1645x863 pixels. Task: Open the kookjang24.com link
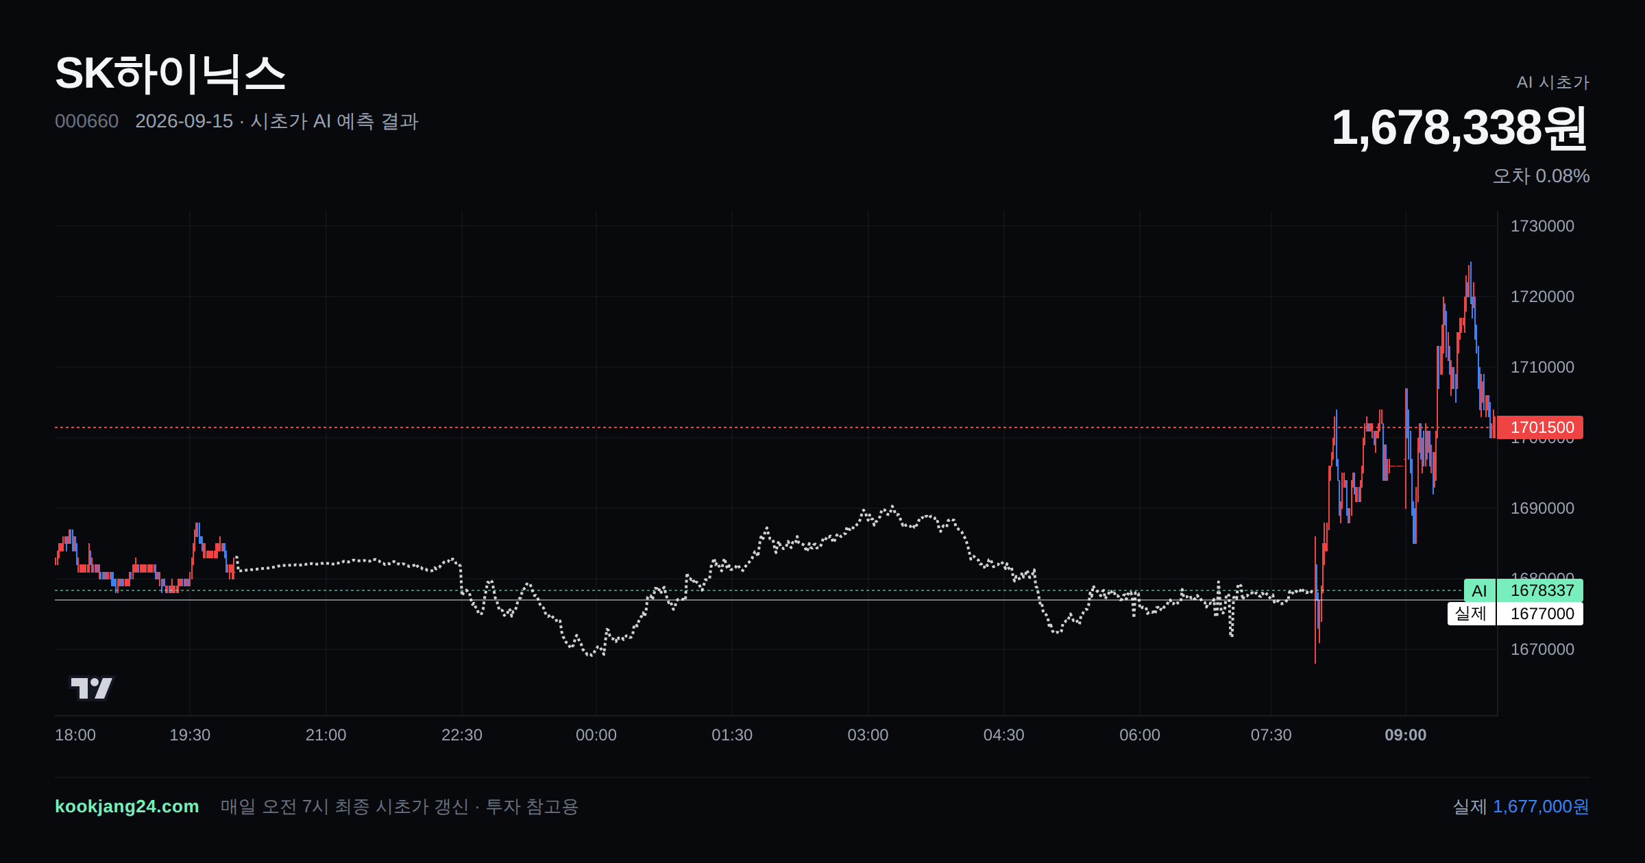point(127,806)
